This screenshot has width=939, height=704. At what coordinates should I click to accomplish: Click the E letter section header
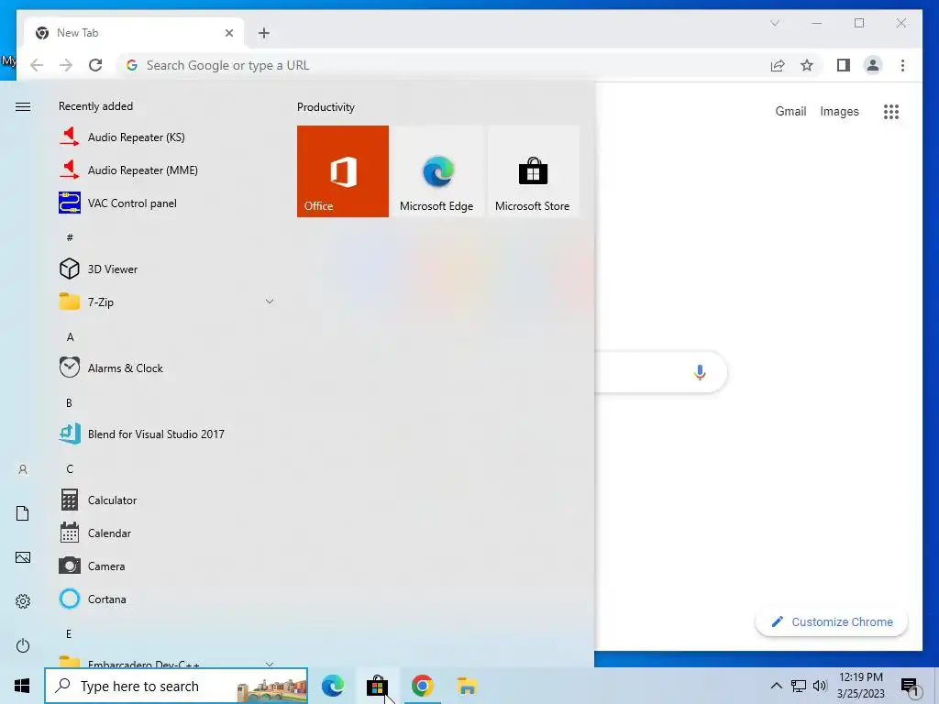click(x=69, y=634)
